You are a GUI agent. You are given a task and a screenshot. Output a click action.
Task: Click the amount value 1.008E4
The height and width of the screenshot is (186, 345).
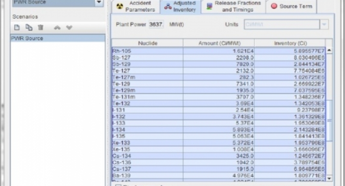[243, 150]
